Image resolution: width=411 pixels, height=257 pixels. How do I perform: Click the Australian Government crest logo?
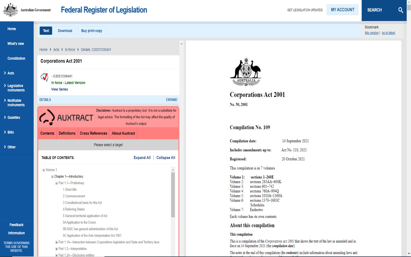click(x=10, y=10)
